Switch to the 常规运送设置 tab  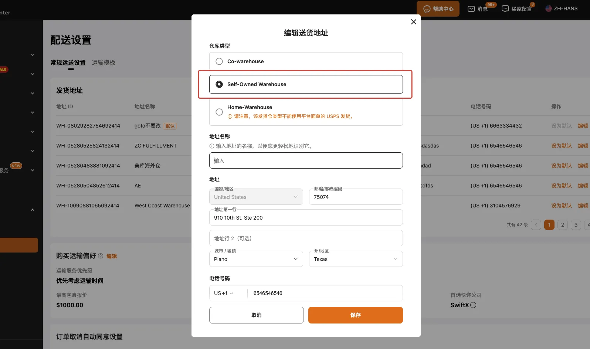pyautogui.click(x=68, y=62)
